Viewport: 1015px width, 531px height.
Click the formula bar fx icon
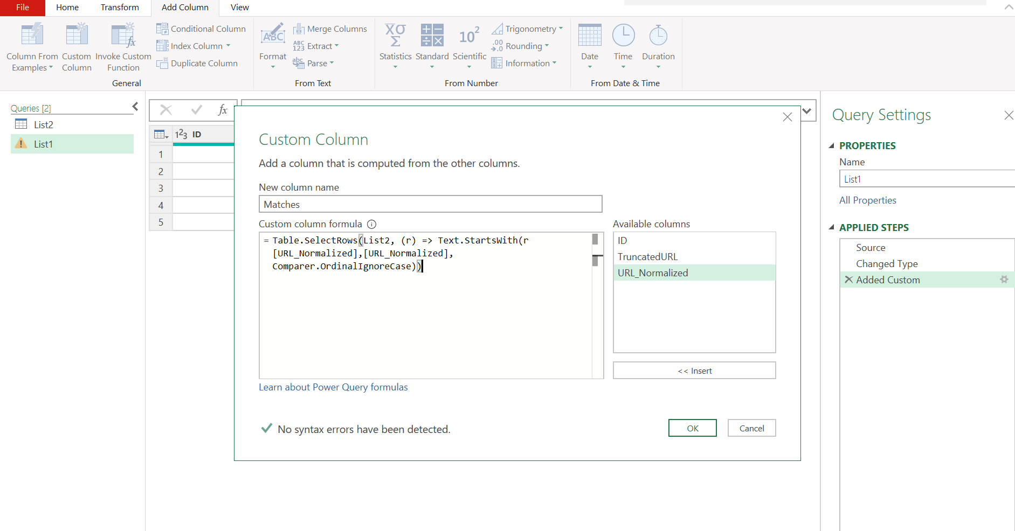[223, 110]
